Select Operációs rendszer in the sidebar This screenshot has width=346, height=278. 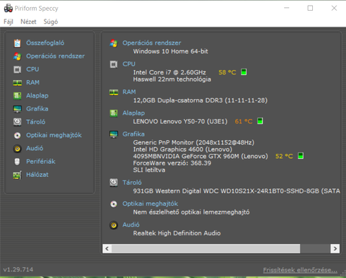tap(56, 56)
